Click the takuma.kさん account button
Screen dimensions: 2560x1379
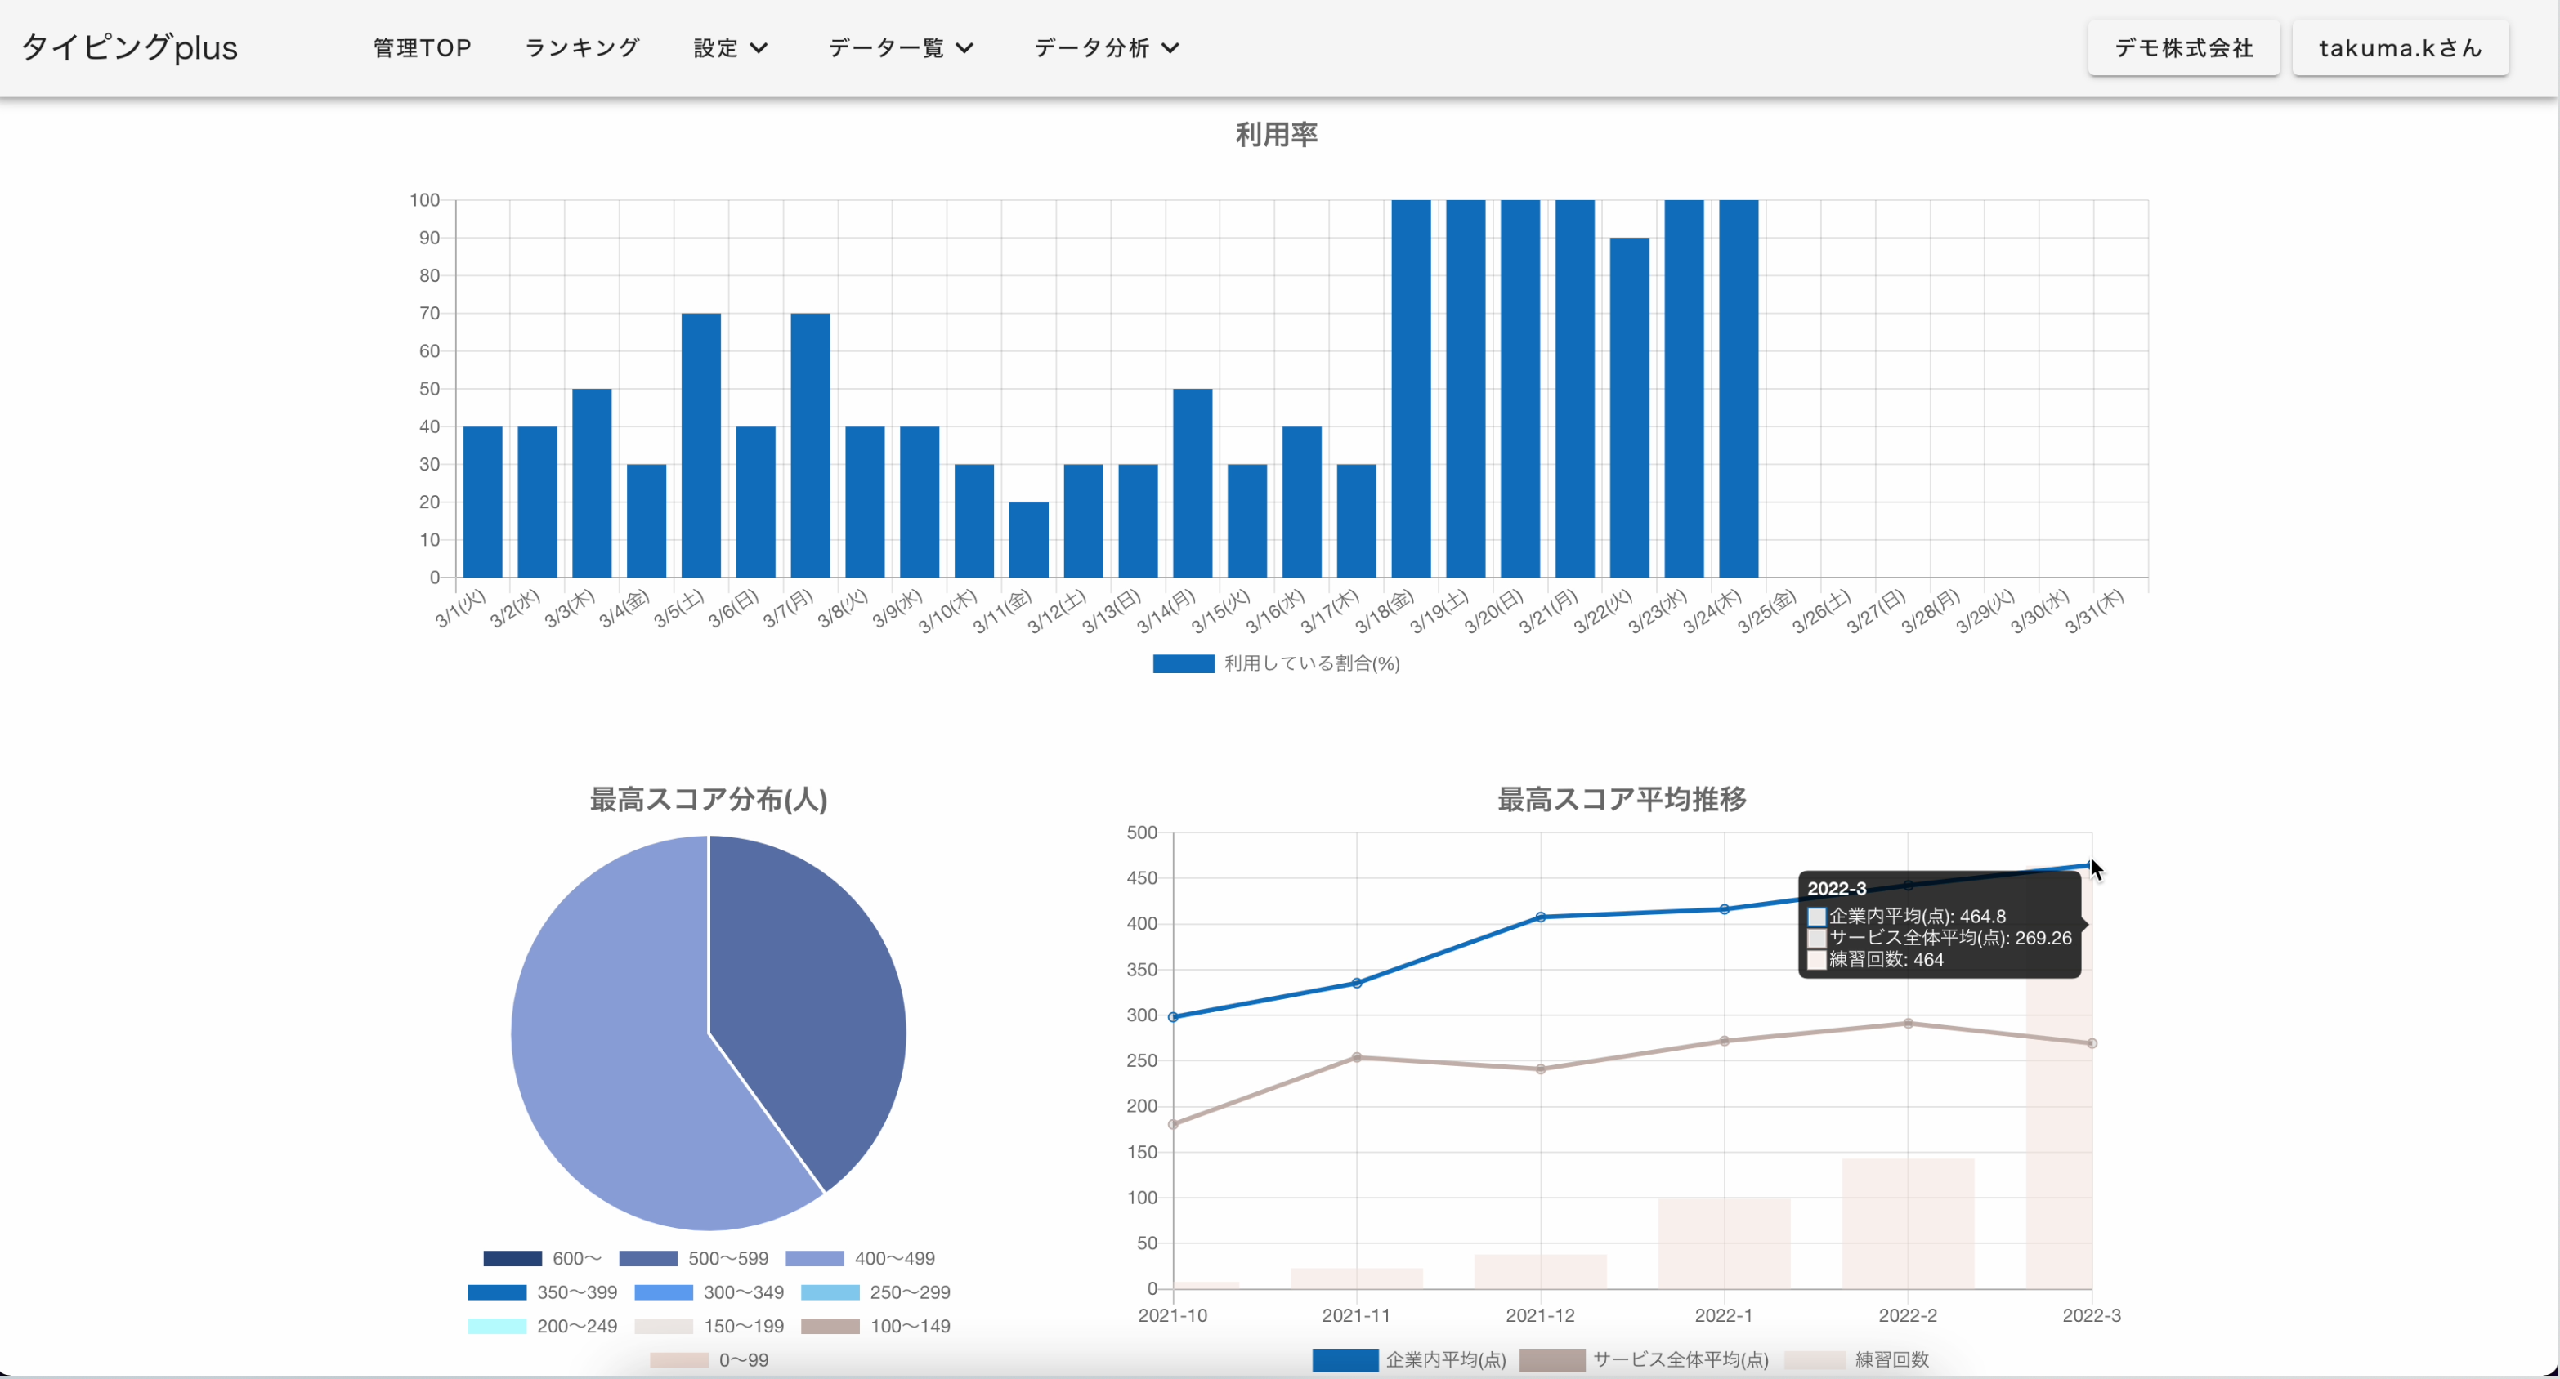click(2400, 47)
